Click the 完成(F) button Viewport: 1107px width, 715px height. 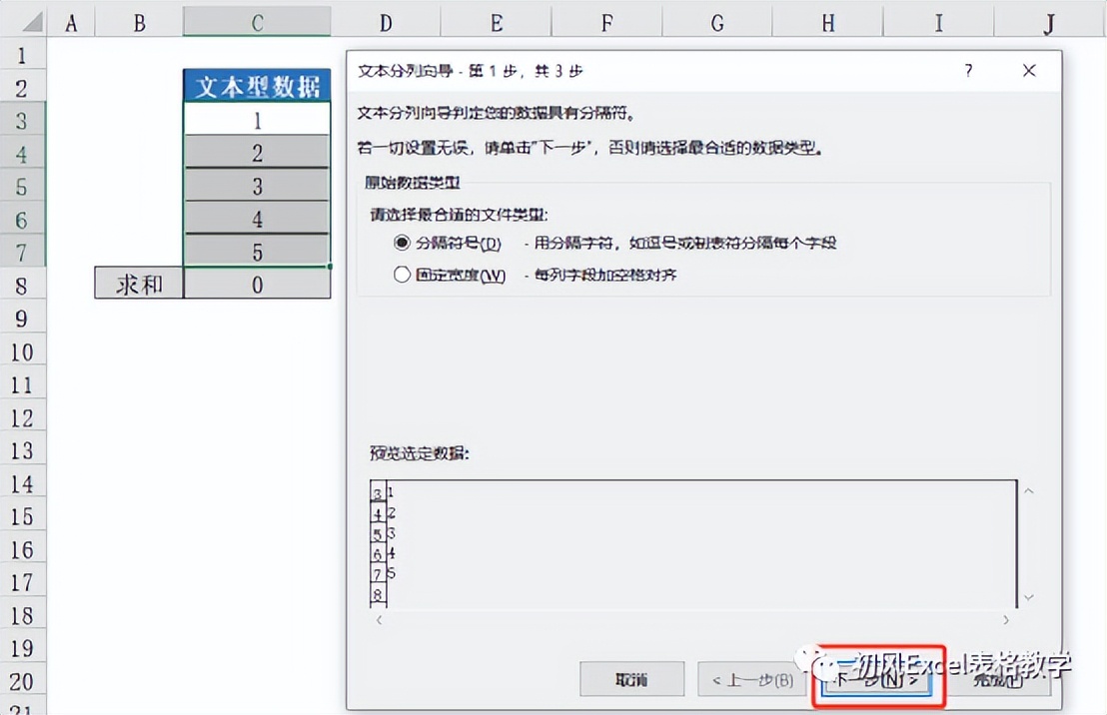coord(997,680)
